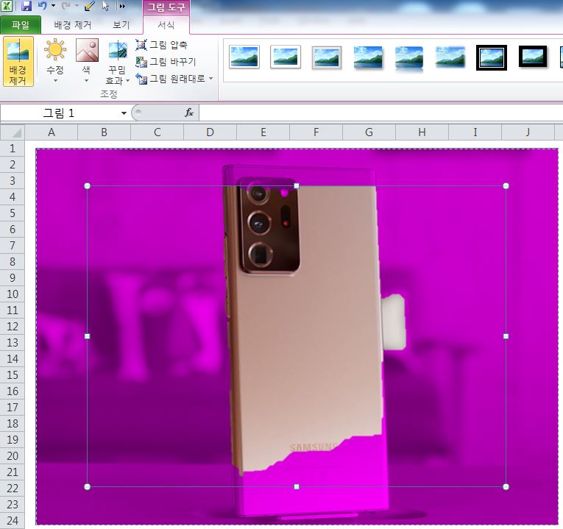Viewport: 563px width, 529px height.
Task: Click the highlighter pen icon in the quick access toolbar
Action: (89, 5)
